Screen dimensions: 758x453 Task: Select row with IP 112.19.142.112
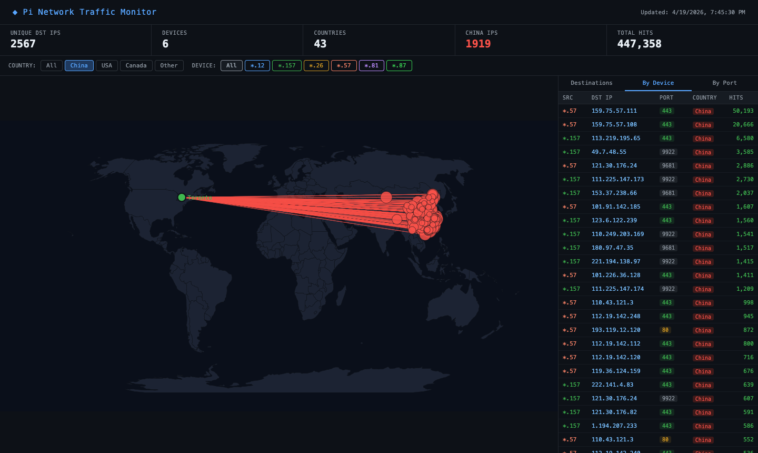coord(658,344)
